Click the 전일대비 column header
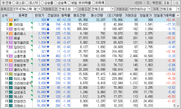The width and height of the screenshot is (181, 109). tap(53, 15)
